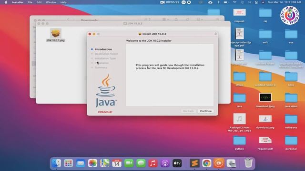The height and width of the screenshot is (171, 305).
Task: Open Sublime Text from the Dock
Action: 194,163
